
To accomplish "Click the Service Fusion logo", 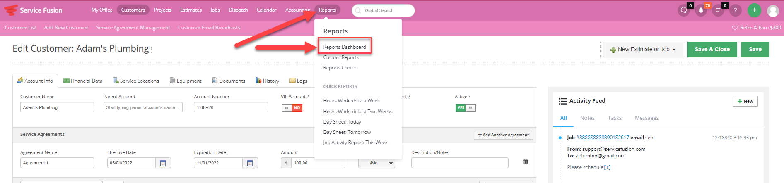I will pos(33,10).
